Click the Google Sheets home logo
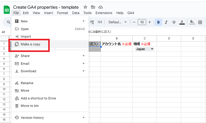The width and height of the screenshot is (206, 123). tap(7, 10)
